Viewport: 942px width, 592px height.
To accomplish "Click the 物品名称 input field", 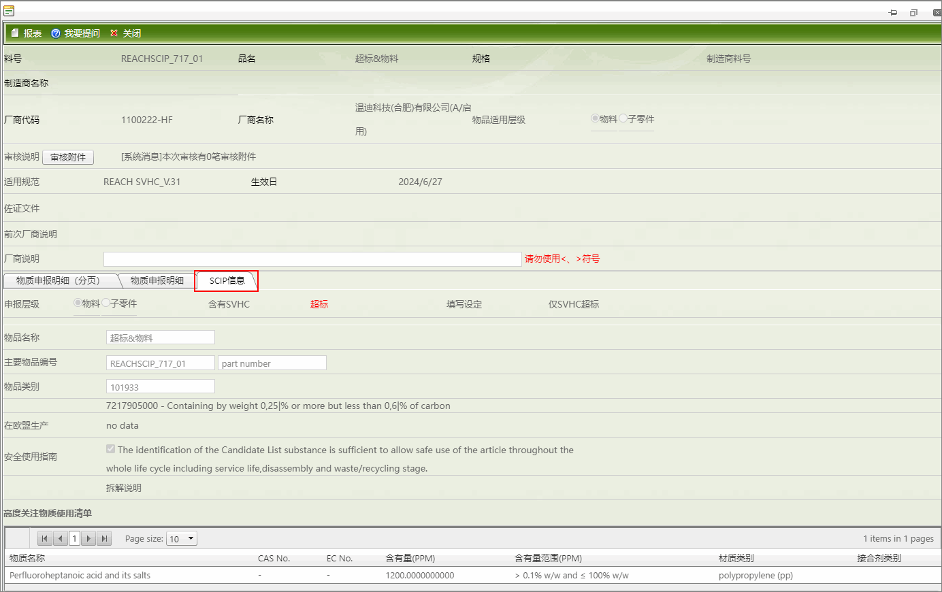I will click(161, 338).
